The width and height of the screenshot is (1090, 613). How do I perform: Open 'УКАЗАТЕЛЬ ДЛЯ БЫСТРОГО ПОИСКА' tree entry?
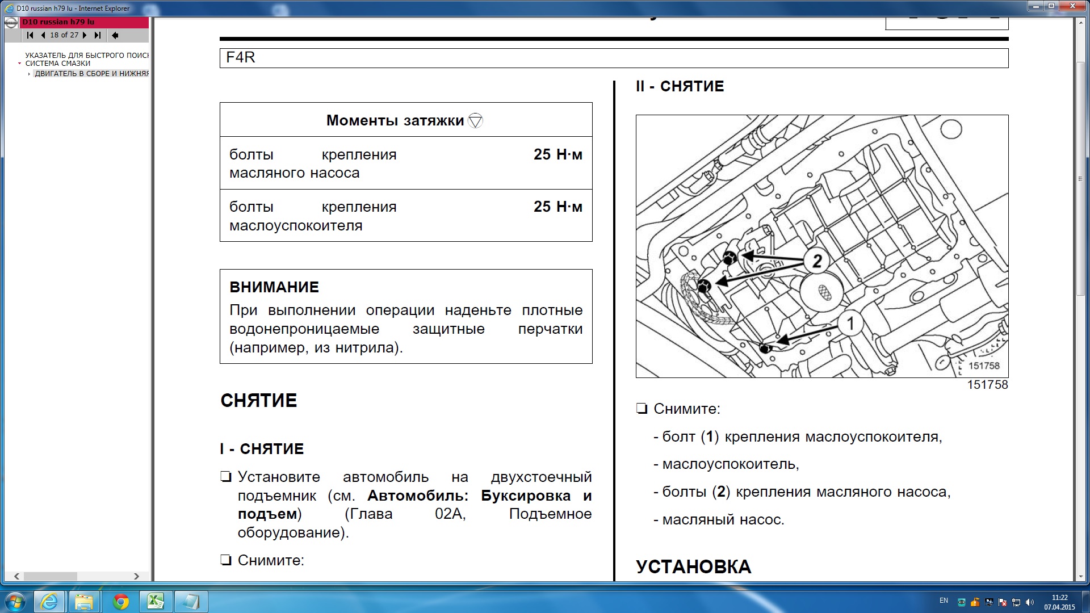click(x=86, y=55)
